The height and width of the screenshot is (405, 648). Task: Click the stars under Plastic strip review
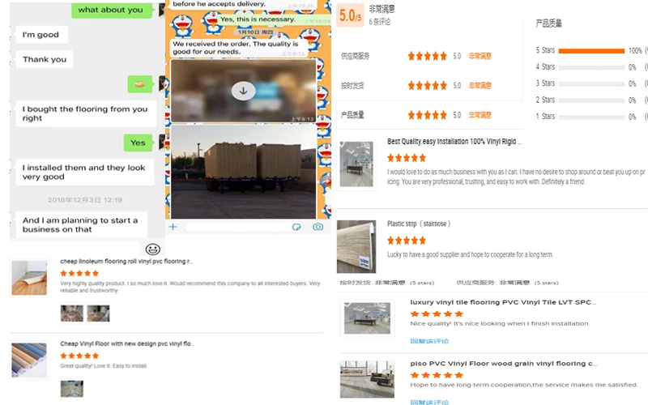407,241
